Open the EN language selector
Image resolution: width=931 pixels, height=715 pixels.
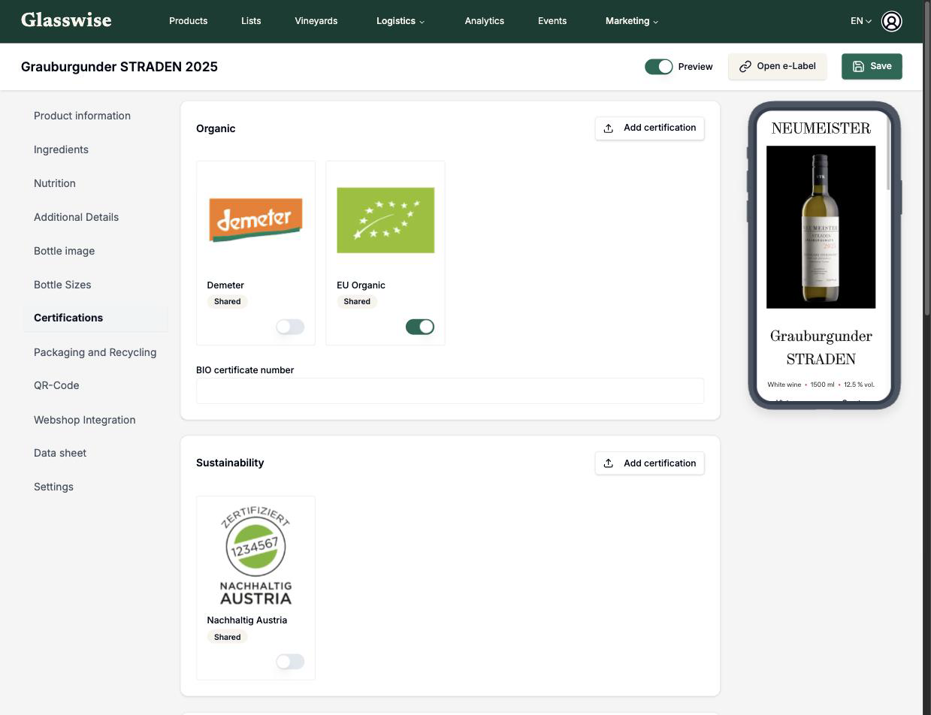(x=861, y=21)
